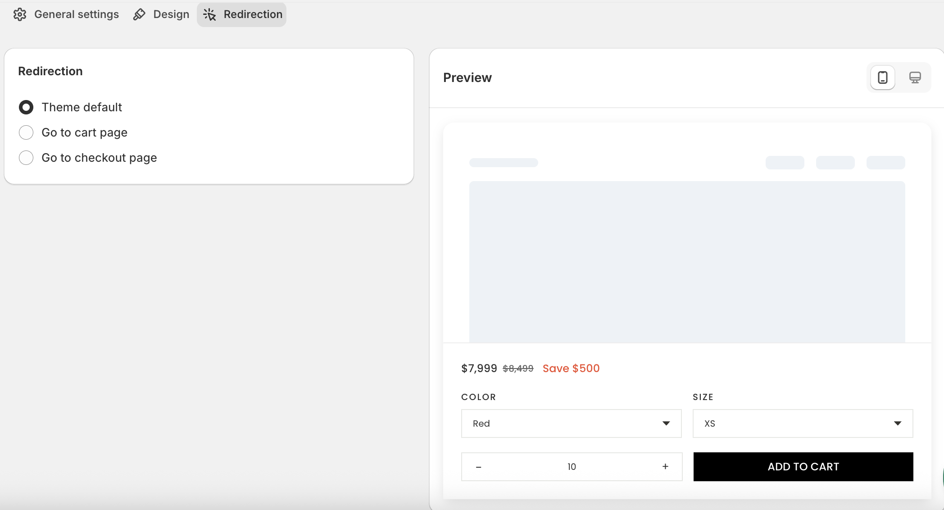Image resolution: width=944 pixels, height=510 pixels.
Task: Click the Color dropdown arrow
Action: pos(666,423)
